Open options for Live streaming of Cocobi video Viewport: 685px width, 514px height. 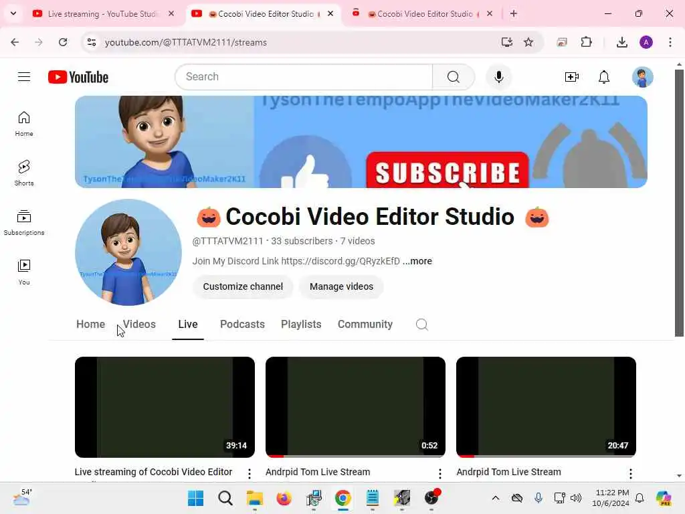tap(249, 473)
